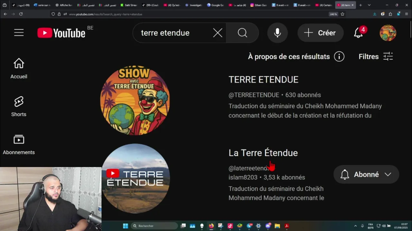412x231 pixels.
Task: Click the Firefox icon on the taskbar
Action: (211, 226)
